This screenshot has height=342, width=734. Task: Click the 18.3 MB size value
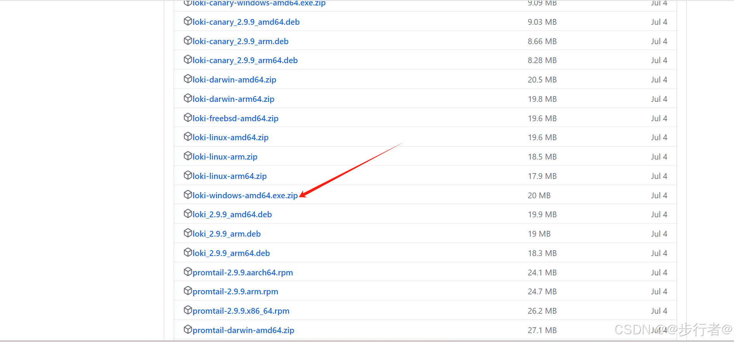click(542, 253)
